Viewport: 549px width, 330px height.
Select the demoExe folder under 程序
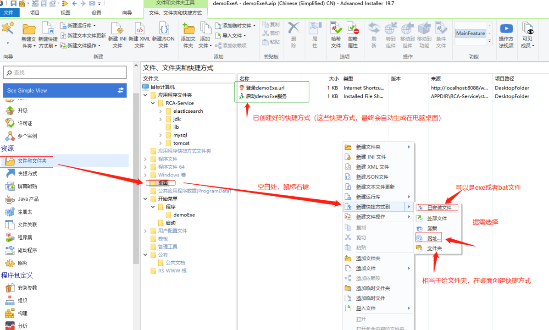(x=184, y=215)
